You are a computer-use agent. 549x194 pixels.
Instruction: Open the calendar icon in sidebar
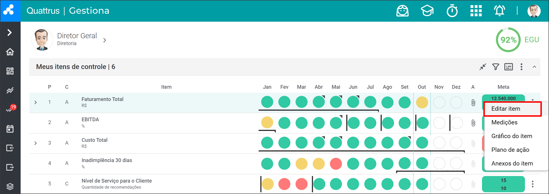10,129
